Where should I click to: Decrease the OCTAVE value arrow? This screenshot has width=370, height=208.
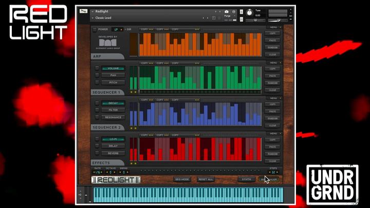click(107, 172)
